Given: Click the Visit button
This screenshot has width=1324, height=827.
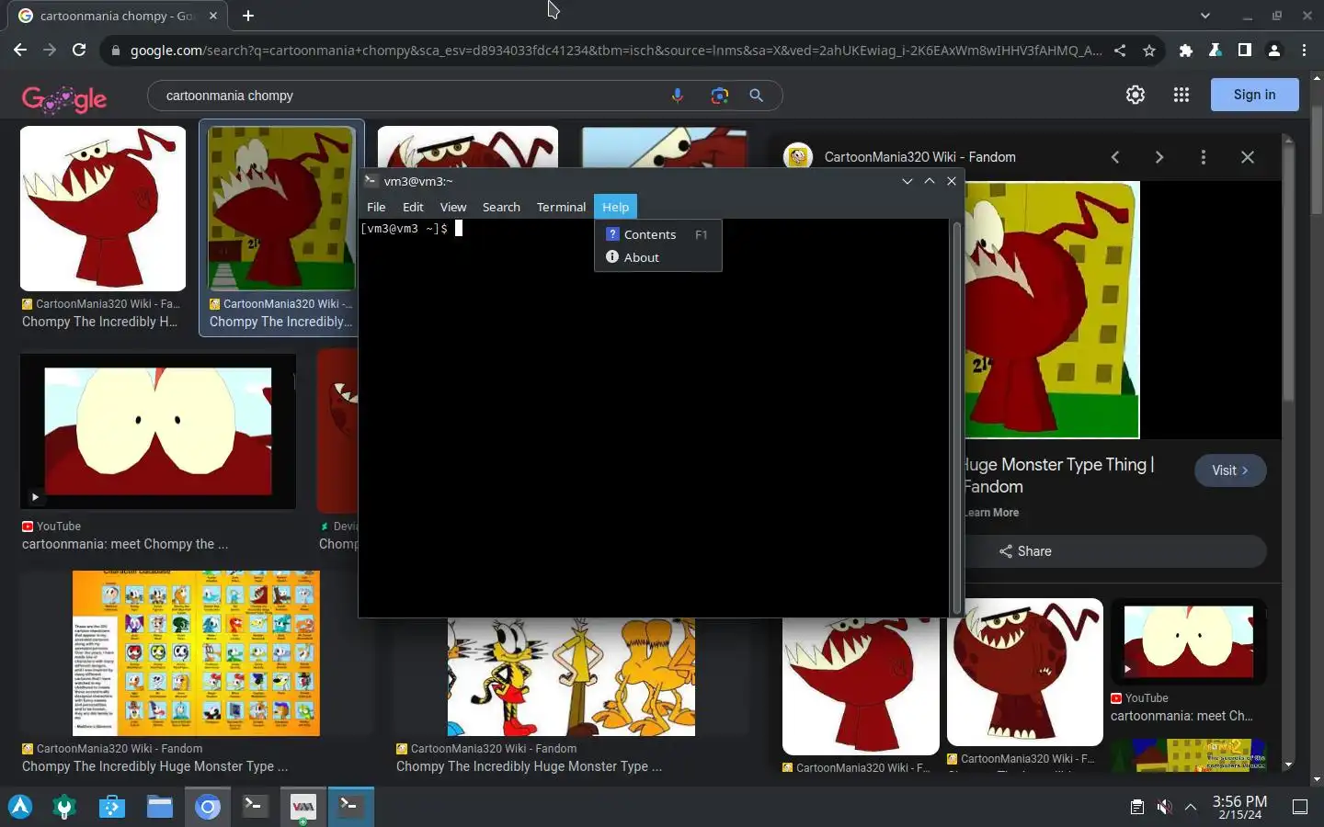Looking at the screenshot, I should click(x=1230, y=470).
